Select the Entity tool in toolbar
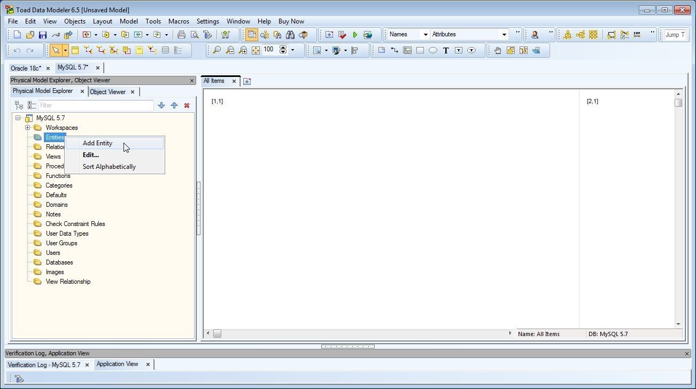The image size is (696, 389). (x=75, y=50)
